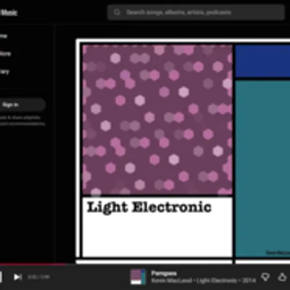Dislike the playing song with thumbs-down
This screenshot has height=290, width=290.
266,277
